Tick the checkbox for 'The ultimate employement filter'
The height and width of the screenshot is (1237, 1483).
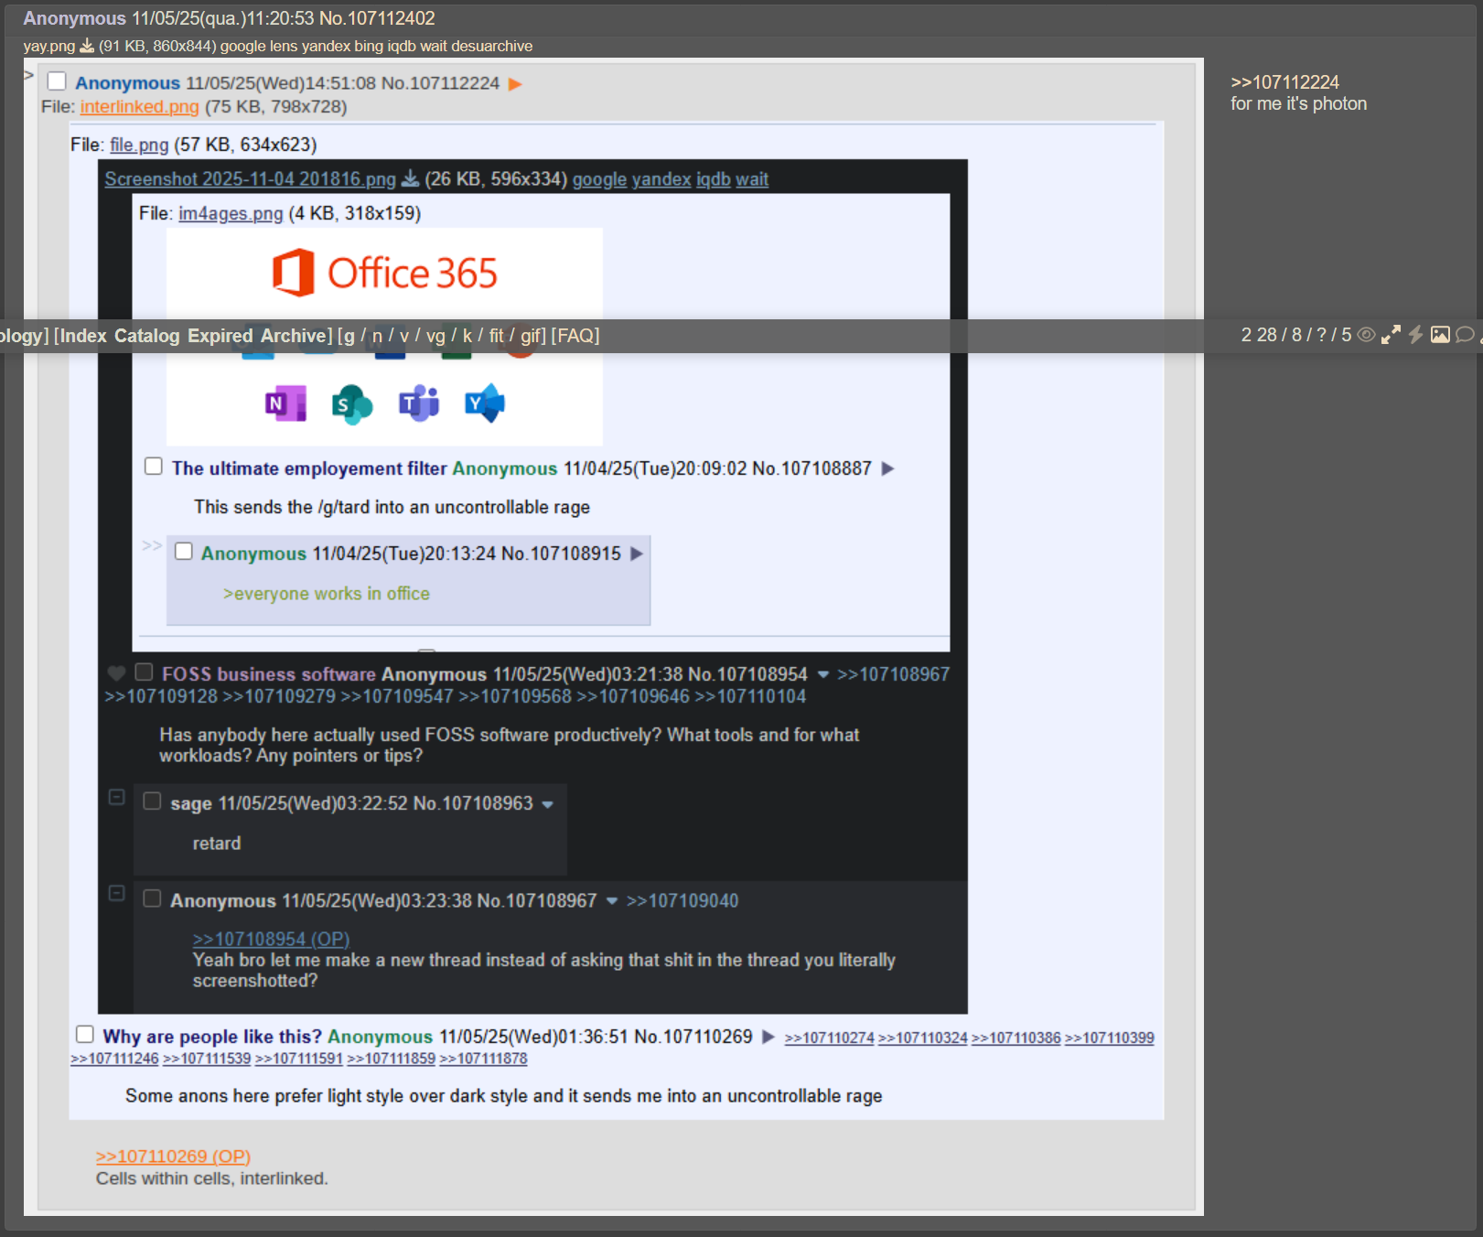(x=154, y=467)
